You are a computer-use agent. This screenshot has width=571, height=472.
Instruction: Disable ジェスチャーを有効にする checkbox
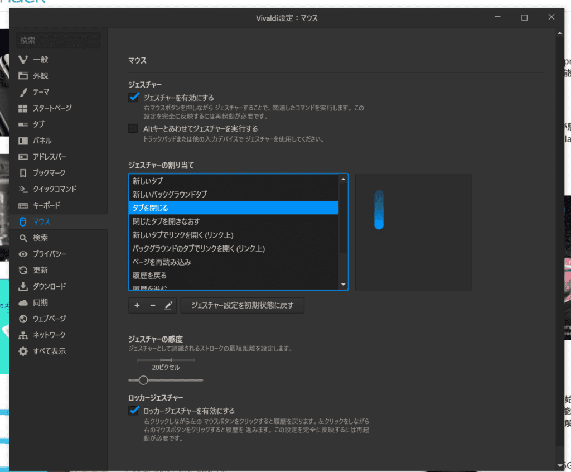(x=134, y=97)
